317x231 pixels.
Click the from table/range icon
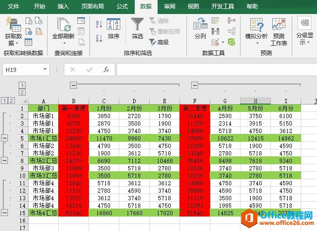(x=28, y=42)
